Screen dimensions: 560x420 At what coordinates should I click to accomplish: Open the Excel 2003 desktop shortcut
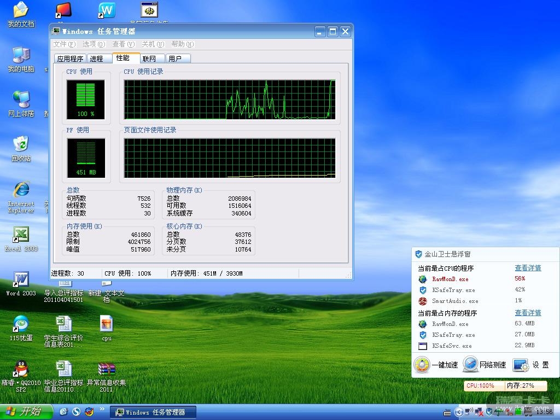tap(21, 235)
